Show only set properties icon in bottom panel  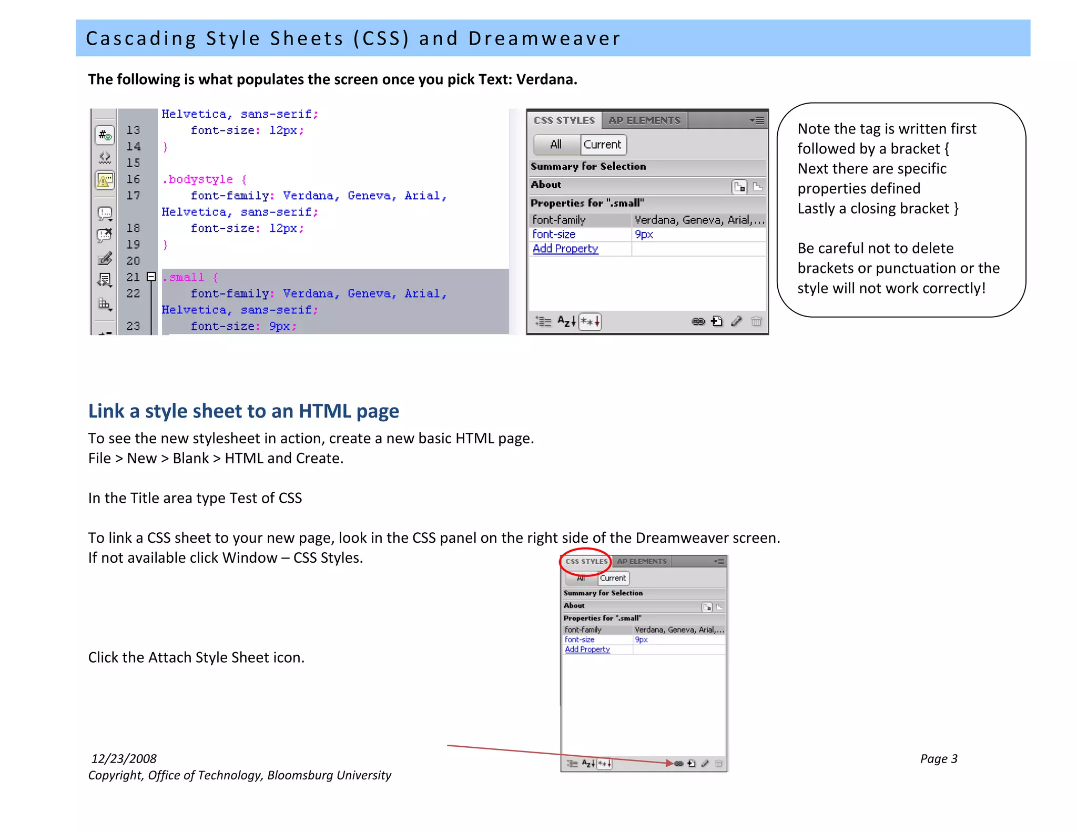click(x=604, y=764)
